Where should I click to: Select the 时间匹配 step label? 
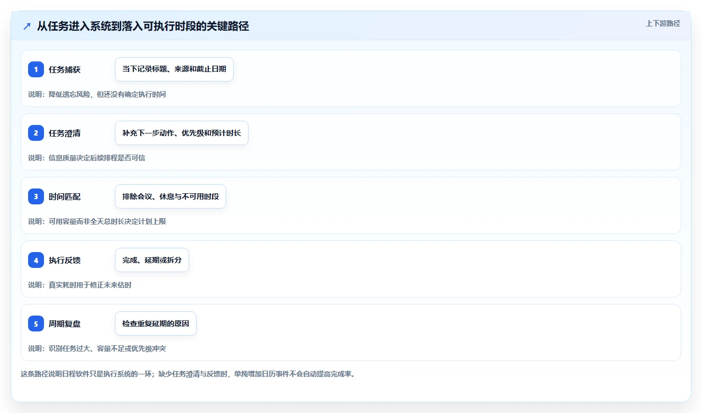65,196
